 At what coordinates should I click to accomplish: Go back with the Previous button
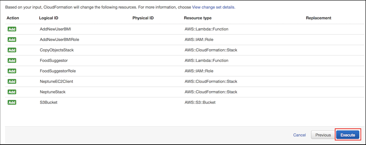323,135
